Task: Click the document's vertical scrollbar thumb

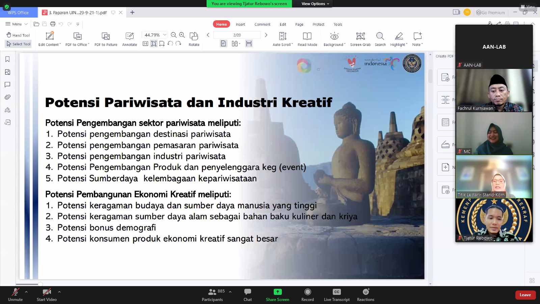Action: point(430,76)
